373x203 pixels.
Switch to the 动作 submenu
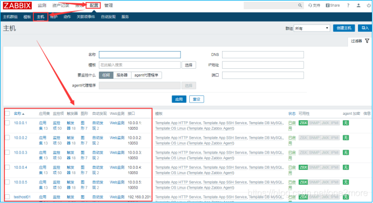click(67, 17)
